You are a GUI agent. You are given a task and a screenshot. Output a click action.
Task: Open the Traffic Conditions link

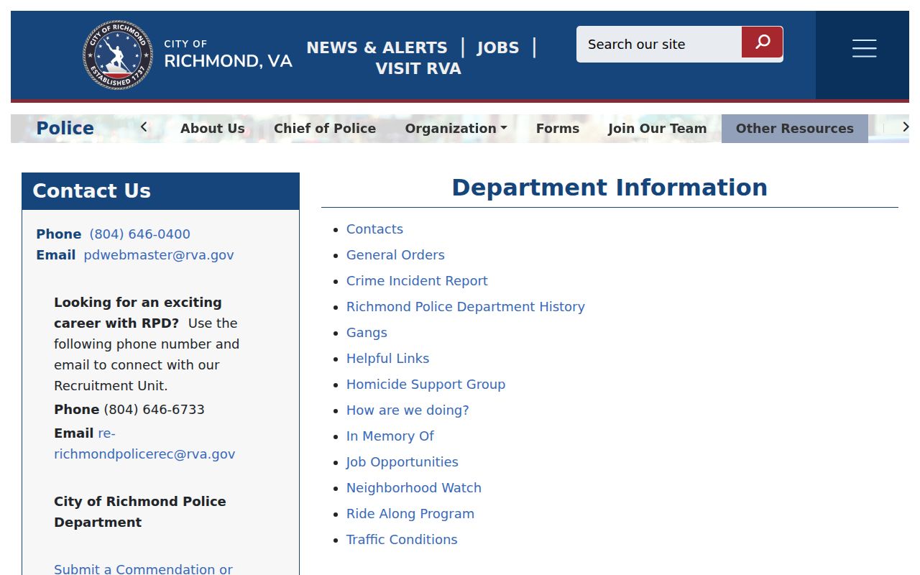[402, 540]
